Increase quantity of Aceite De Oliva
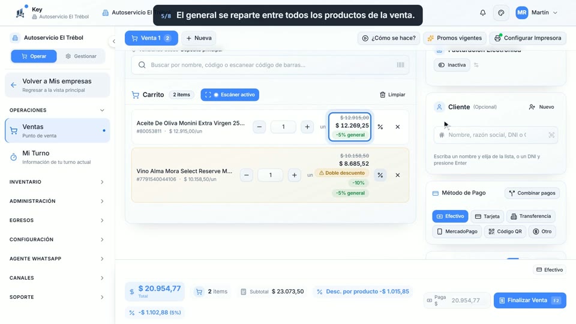The width and height of the screenshot is (576, 324). point(307,127)
